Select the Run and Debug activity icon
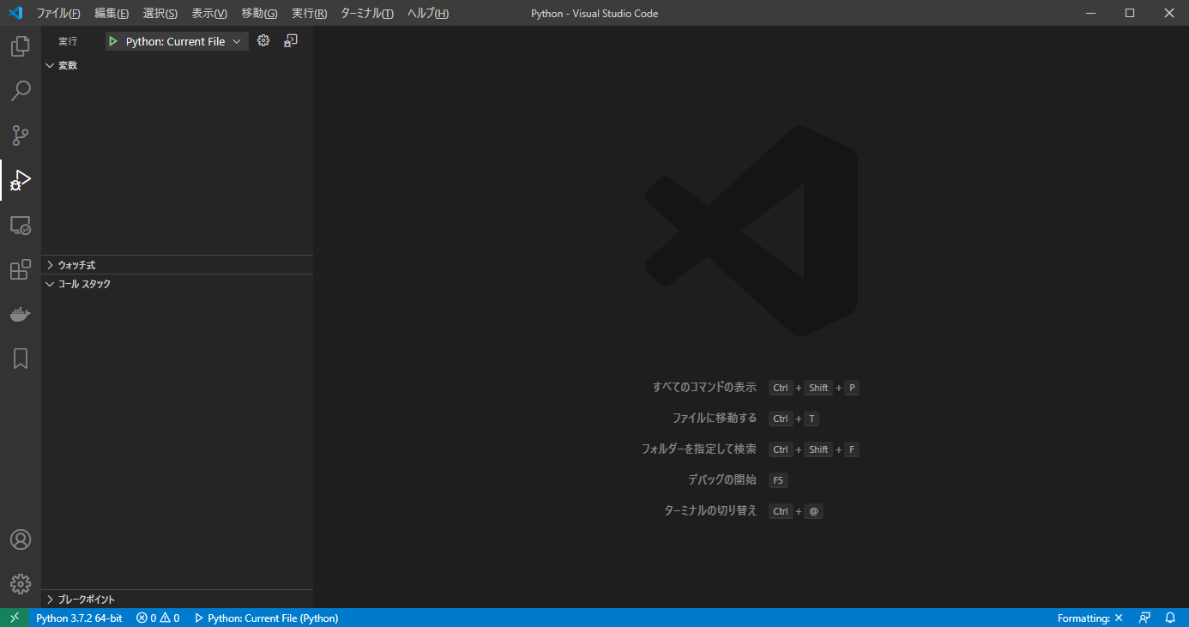The height and width of the screenshot is (627, 1189). [21, 180]
